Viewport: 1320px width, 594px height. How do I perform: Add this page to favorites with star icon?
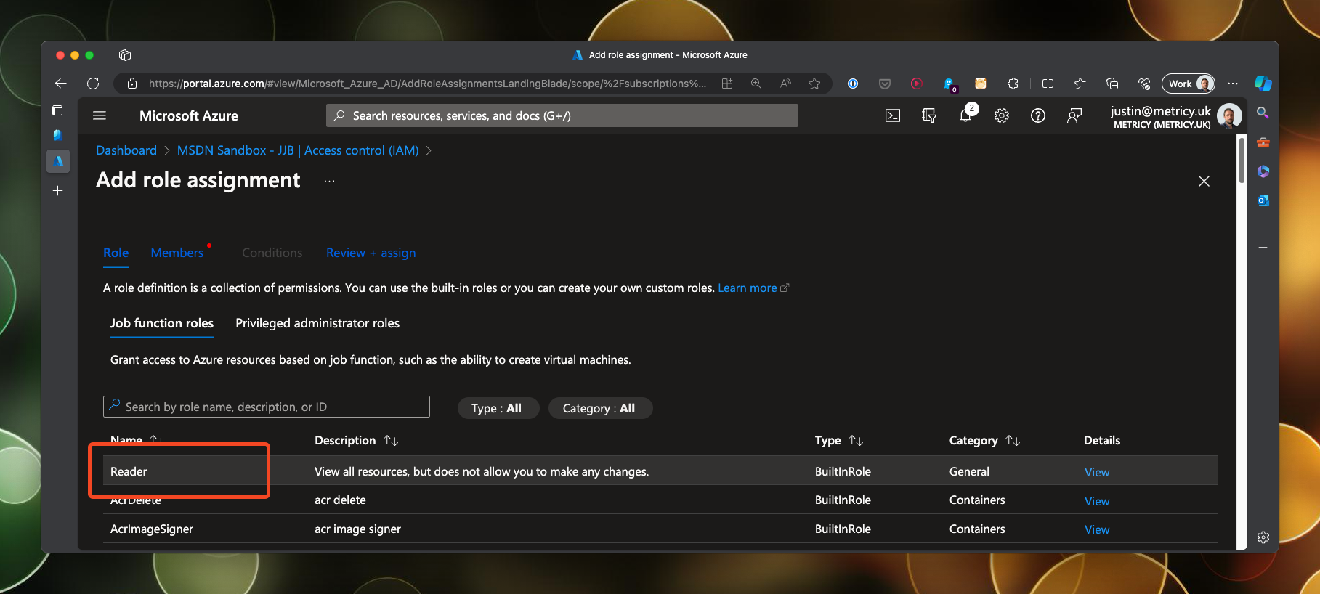coord(814,84)
